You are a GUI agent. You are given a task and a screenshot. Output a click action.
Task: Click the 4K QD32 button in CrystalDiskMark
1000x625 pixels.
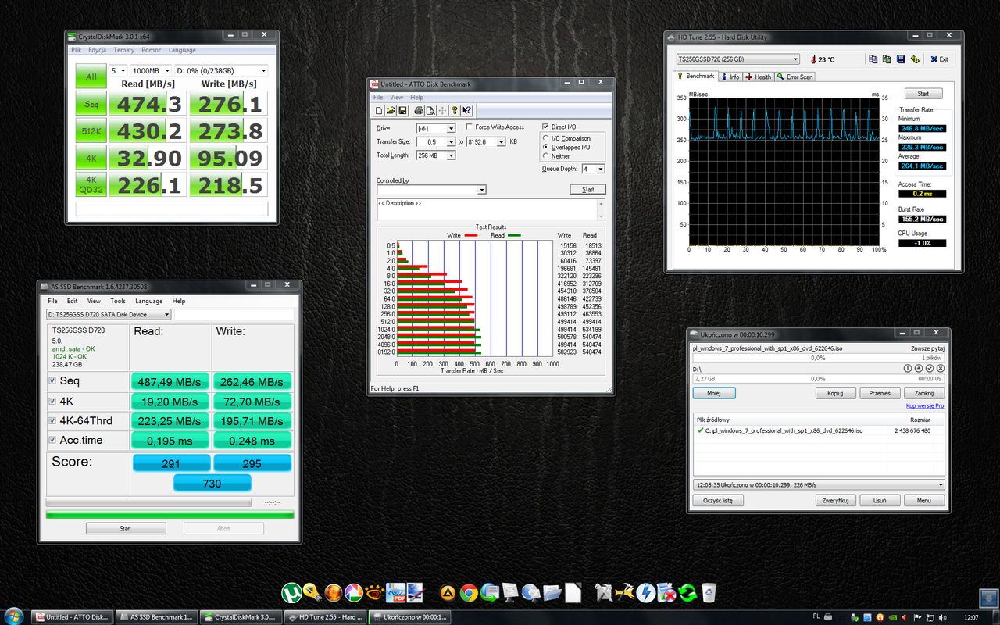[91, 184]
